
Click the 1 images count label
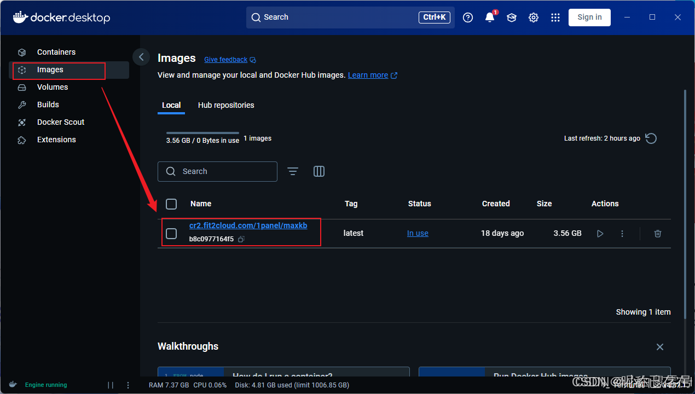(x=257, y=138)
